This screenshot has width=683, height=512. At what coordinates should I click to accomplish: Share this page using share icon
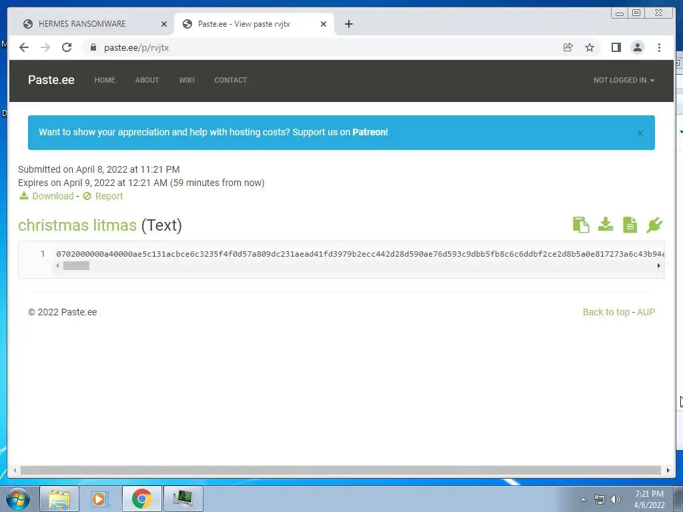coord(568,47)
